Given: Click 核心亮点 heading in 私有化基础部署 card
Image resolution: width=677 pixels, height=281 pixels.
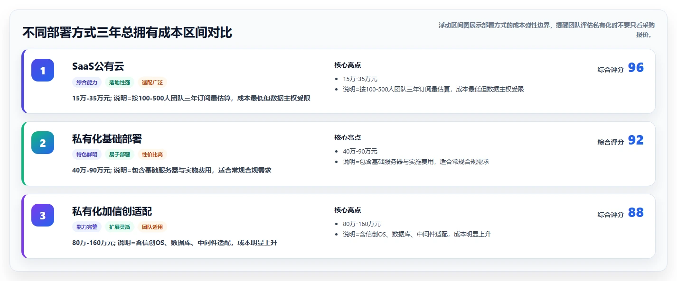Looking at the screenshot, I should coord(348,137).
